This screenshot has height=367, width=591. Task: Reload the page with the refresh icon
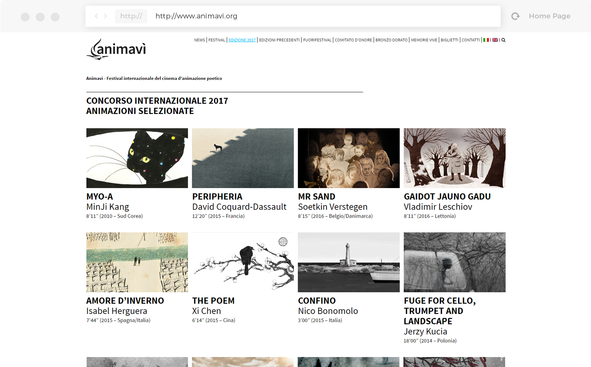(x=515, y=16)
